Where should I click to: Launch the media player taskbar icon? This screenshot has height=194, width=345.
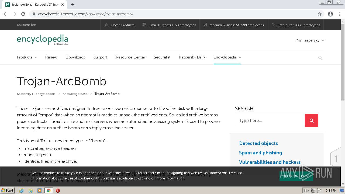pyautogui.click(x=40, y=190)
